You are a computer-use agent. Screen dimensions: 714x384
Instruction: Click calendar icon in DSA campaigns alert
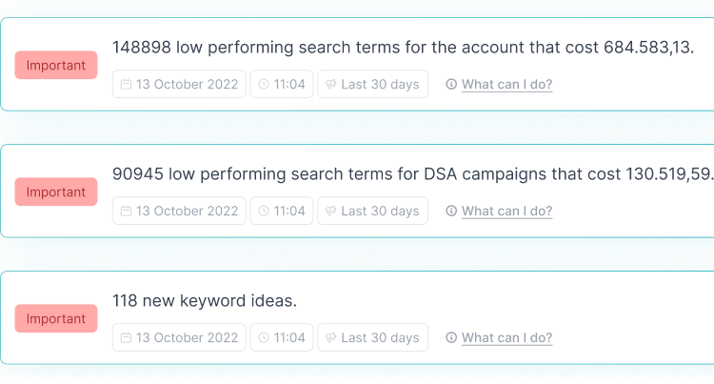tap(126, 211)
